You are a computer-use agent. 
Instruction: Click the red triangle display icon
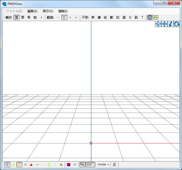click(x=31, y=165)
